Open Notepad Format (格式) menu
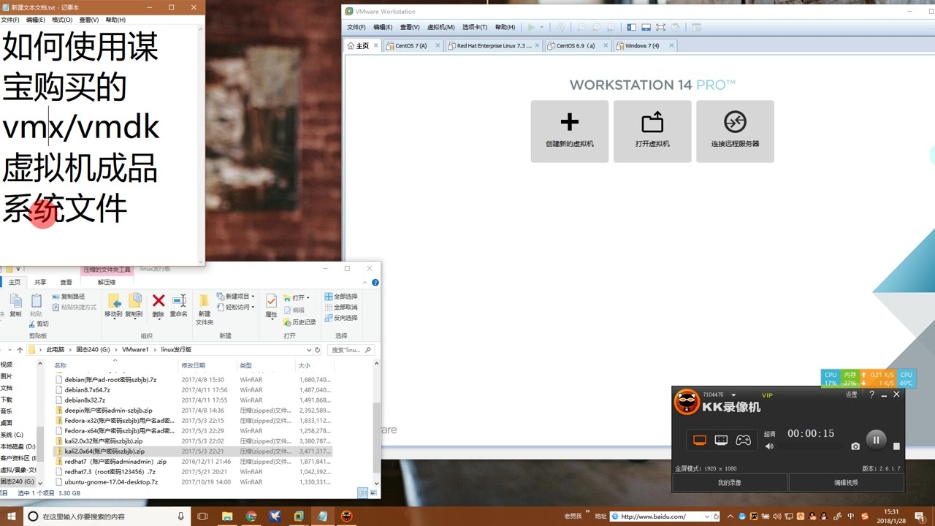The width and height of the screenshot is (935, 526). tap(62, 20)
